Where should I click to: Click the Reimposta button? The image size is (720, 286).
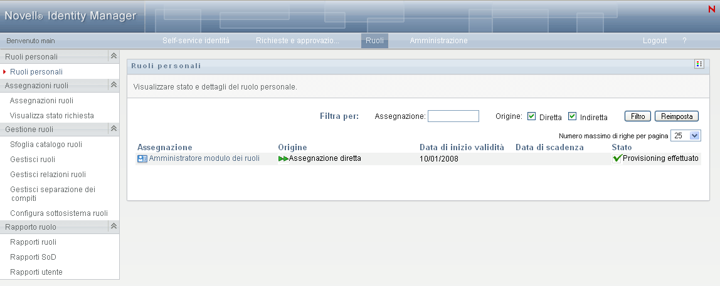coord(677,116)
